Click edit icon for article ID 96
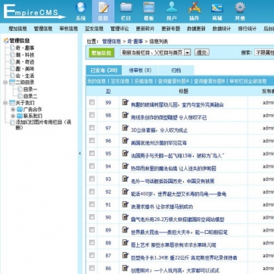Viewport: 274px width, 274px height. (x=126, y=141)
